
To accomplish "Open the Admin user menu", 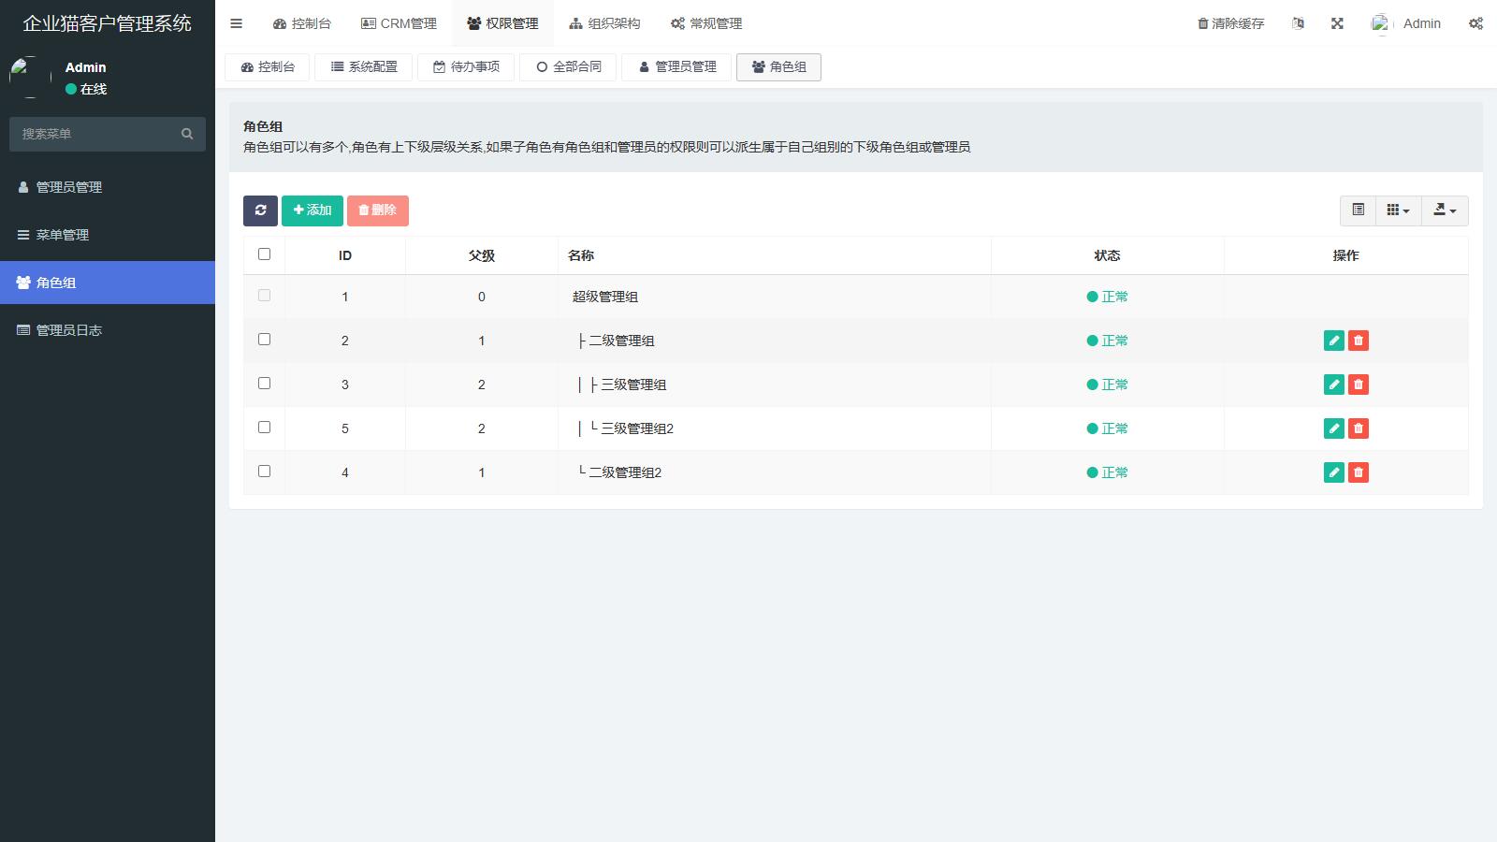I will [x=1407, y=23].
